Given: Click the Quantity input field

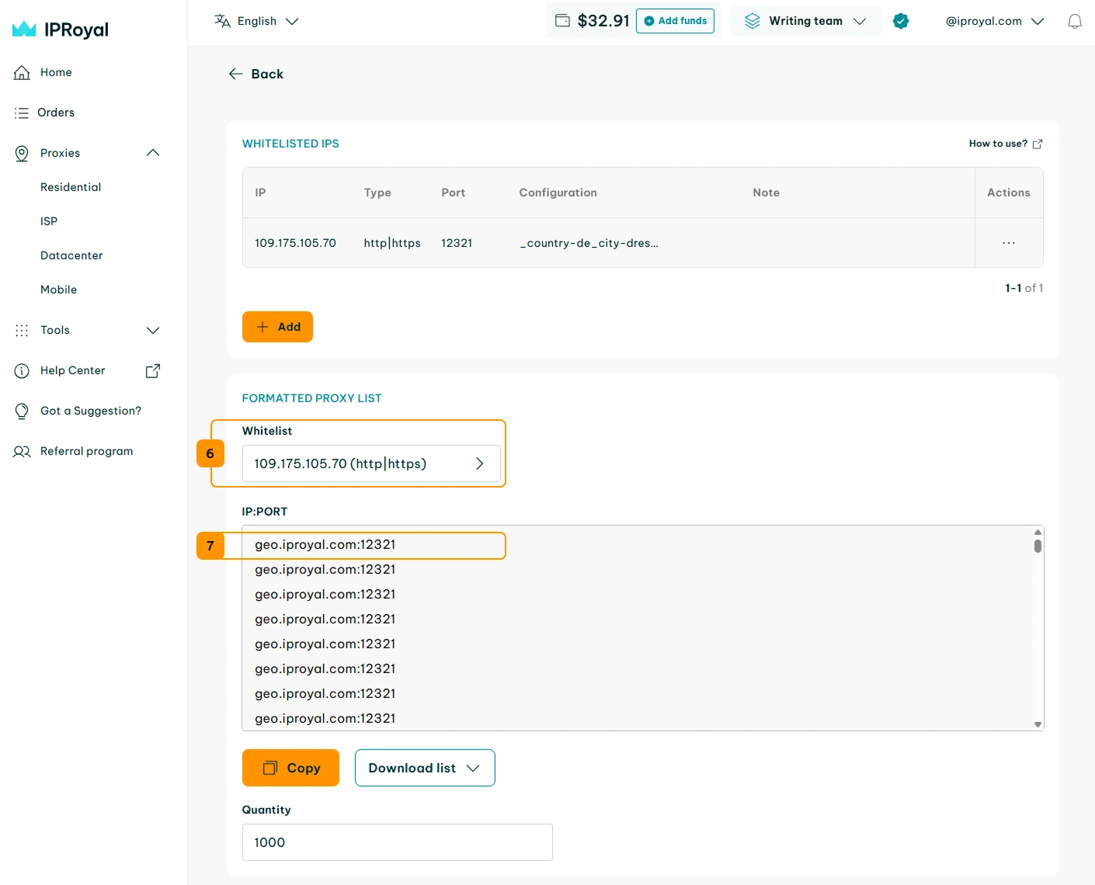Looking at the screenshot, I should [x=398, y=842].
